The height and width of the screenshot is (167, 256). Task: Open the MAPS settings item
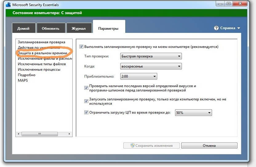[x=23, y=80]
